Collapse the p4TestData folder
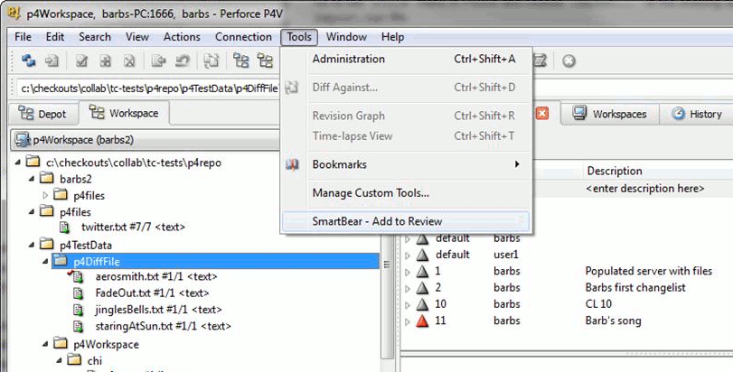The image size is (733, 372). 32,245
